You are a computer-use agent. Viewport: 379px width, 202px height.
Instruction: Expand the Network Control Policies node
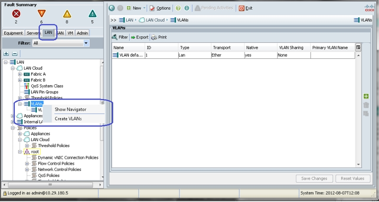point(27,170)
